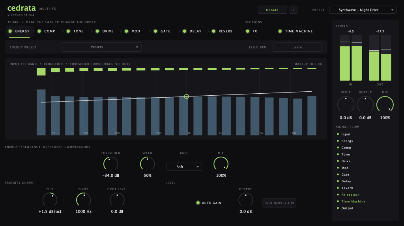Select Input in the signal flow list
The image size is (404, 226).
346,134
